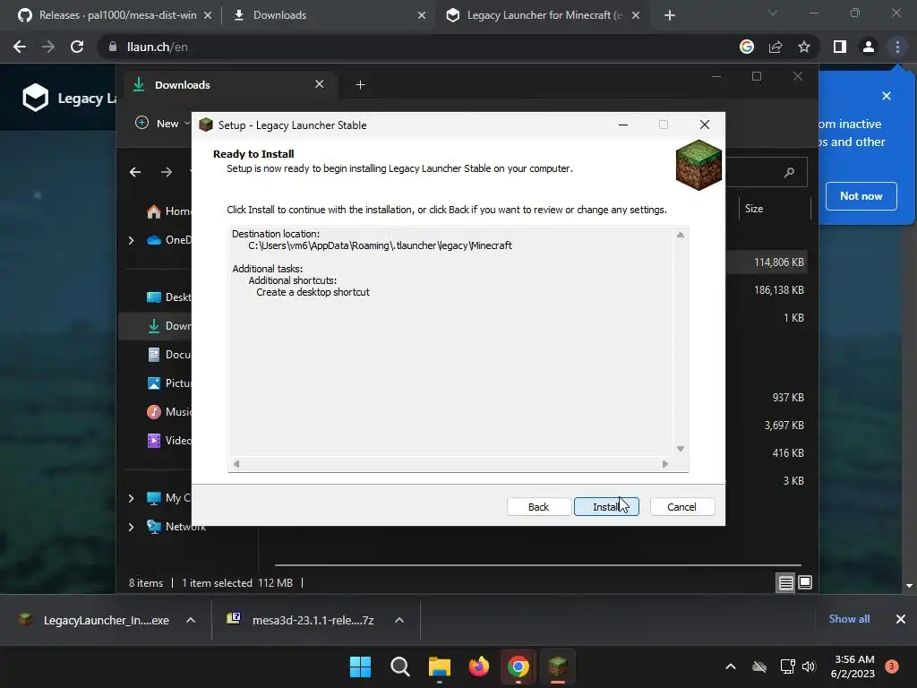Click File Explorer back arrow
Viewport: 917px width, 688px height.
(x=135, y=172)
